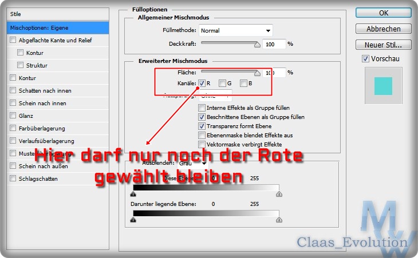Click white triangle on Diese Ebene slider

point(279,194)
